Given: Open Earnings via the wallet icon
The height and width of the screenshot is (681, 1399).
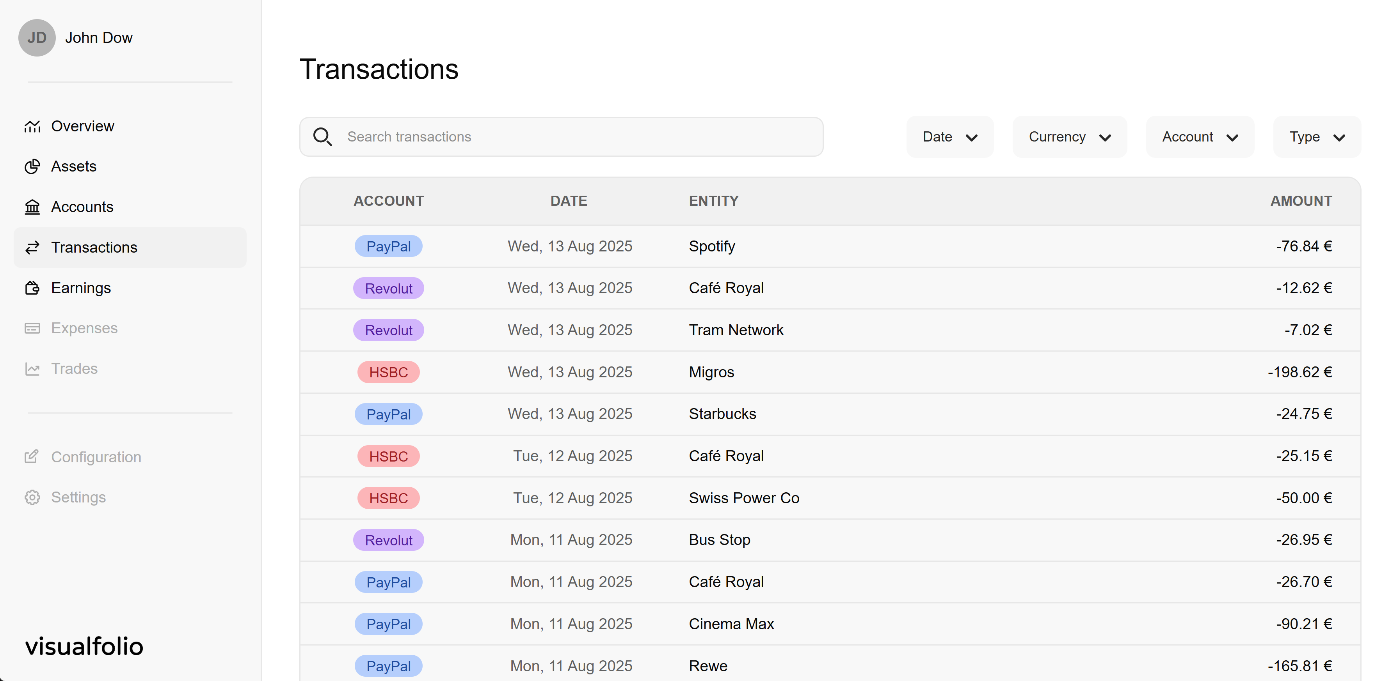Looking at the screenshot, I should (x=33, y=288).
